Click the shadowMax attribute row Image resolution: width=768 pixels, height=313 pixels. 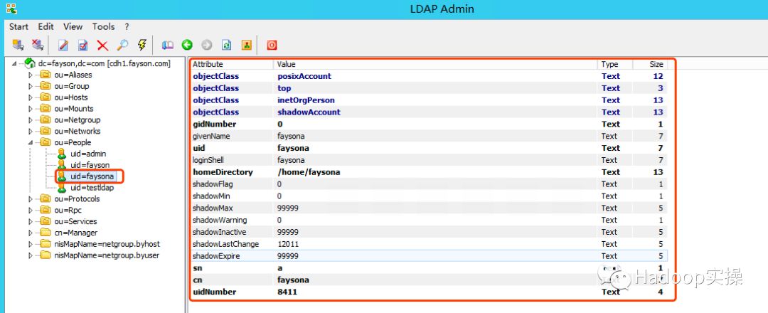(429, 208)
